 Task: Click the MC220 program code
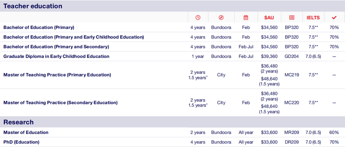click(292, 103)
